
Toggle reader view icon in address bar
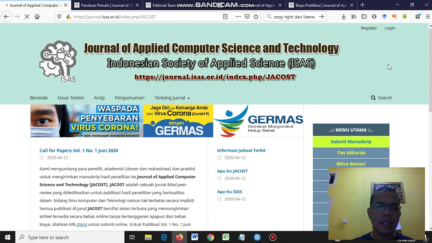pos(225,17)
